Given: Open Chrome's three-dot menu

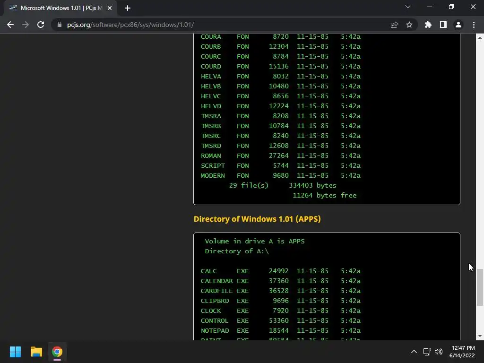Looking at the screenshot, I should tap(474, 25).
